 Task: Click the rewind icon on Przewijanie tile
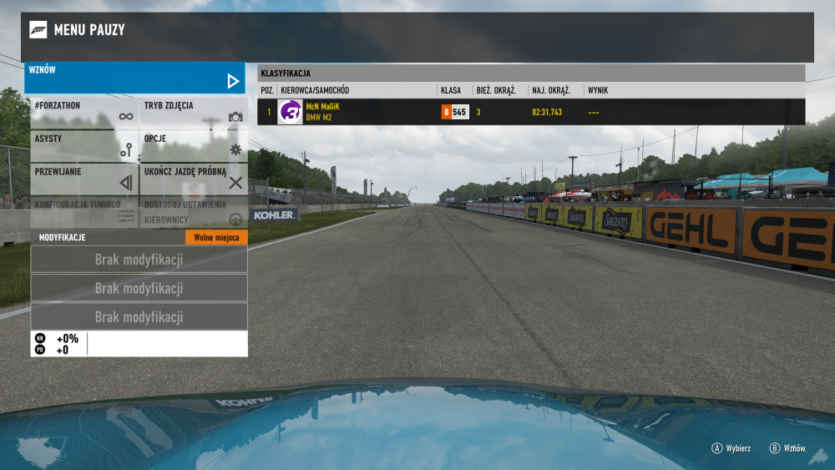(126, 183)
